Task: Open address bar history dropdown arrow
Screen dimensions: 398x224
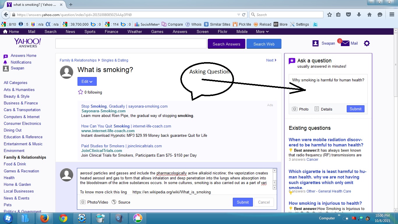Action: tap(239, 15)
